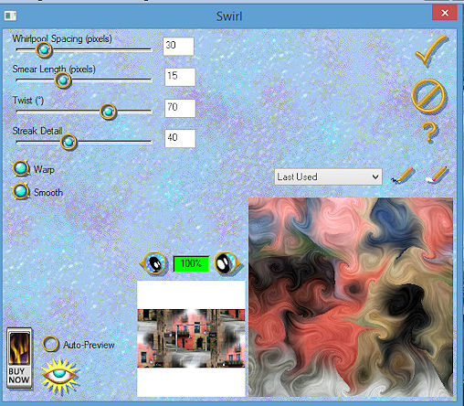The height and width of the screenshot is (406, 464).
Task: Click the preview eye with sunburst
Action: pyautogui.click(x=60, y=375)
